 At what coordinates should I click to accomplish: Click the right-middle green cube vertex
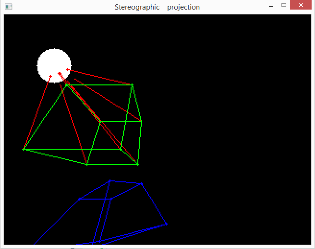pyautogui.click(x=142, y=121)
